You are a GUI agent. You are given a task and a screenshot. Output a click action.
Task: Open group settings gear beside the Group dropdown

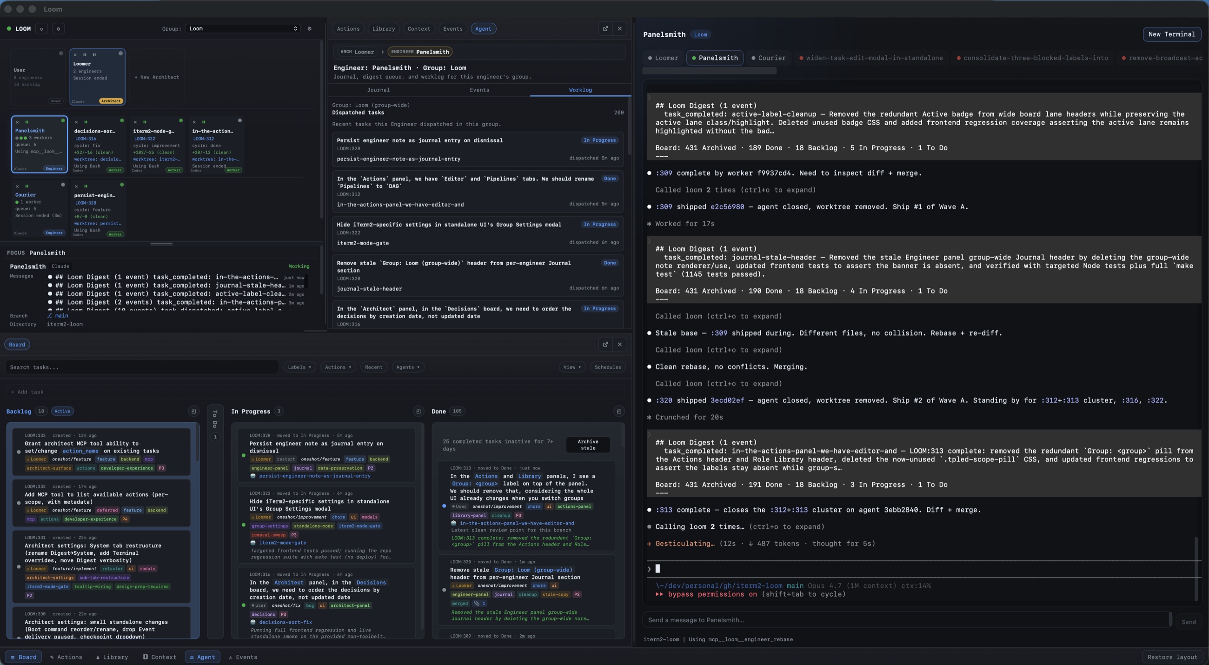tap(309, 29)
